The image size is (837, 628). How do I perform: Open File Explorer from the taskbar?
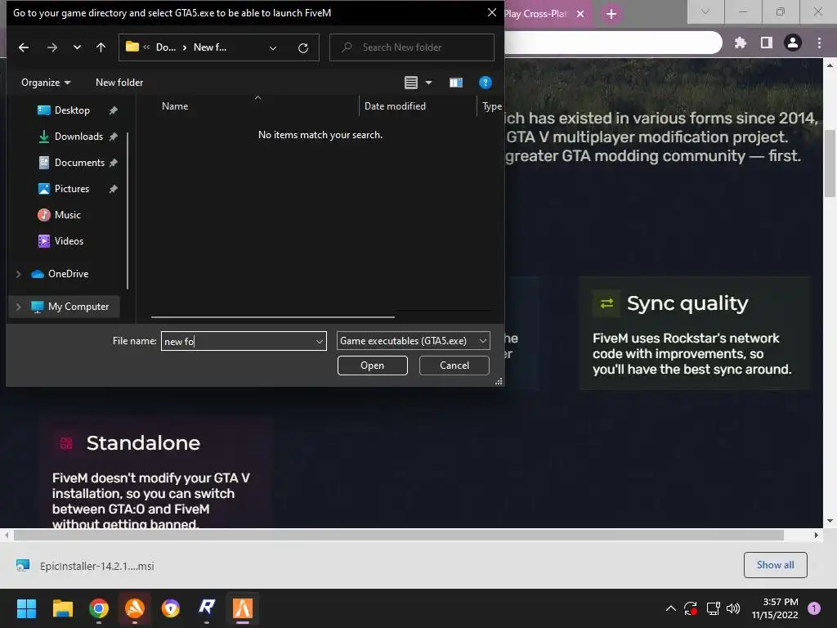[62, 608]
